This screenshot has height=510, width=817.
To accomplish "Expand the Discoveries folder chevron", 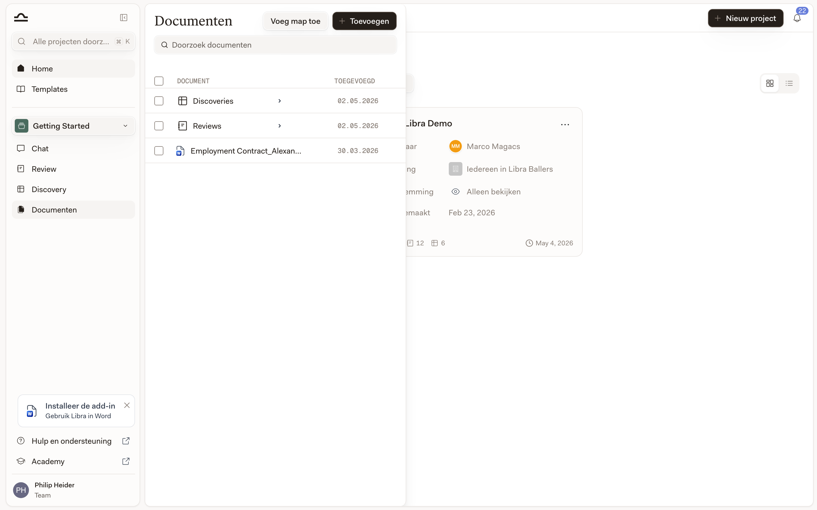I will click(279, 101).
